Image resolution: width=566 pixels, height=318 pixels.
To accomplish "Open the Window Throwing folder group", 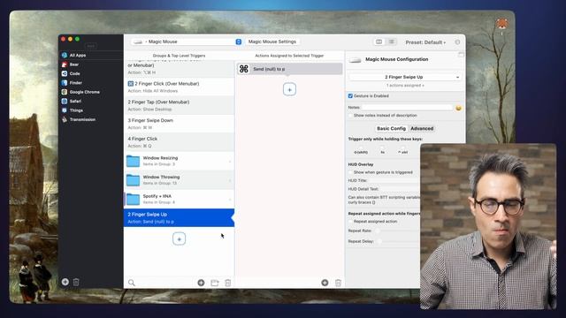I will (179, 180).
